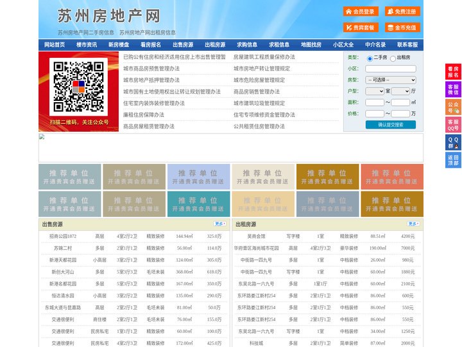Click the 更多 link in 出售房源
This screenshot has width=462, height=347.
[x=219, y=224]
